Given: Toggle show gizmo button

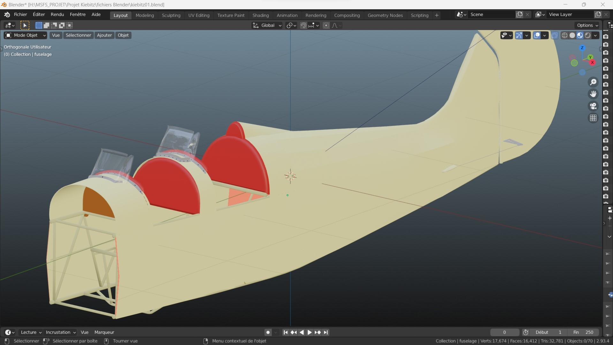Looking at the screenshot, I should click(x=519, y=35).
